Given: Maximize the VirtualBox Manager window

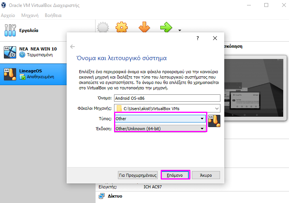Looking at the screenshot, I should coord(266,5).
